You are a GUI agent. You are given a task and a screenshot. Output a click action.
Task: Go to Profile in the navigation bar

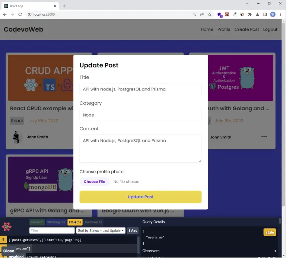click(224, 29)
